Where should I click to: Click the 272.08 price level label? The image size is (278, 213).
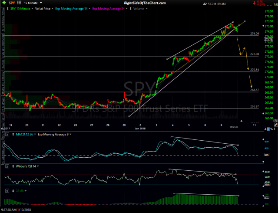255,54
